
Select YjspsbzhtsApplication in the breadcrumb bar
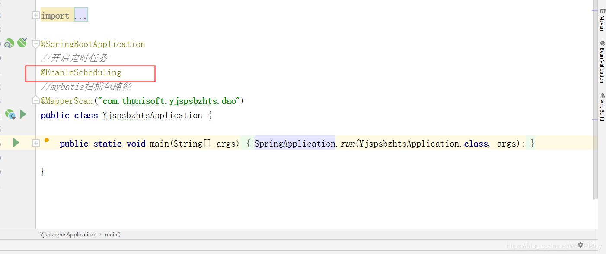click(x=67, y=235)
